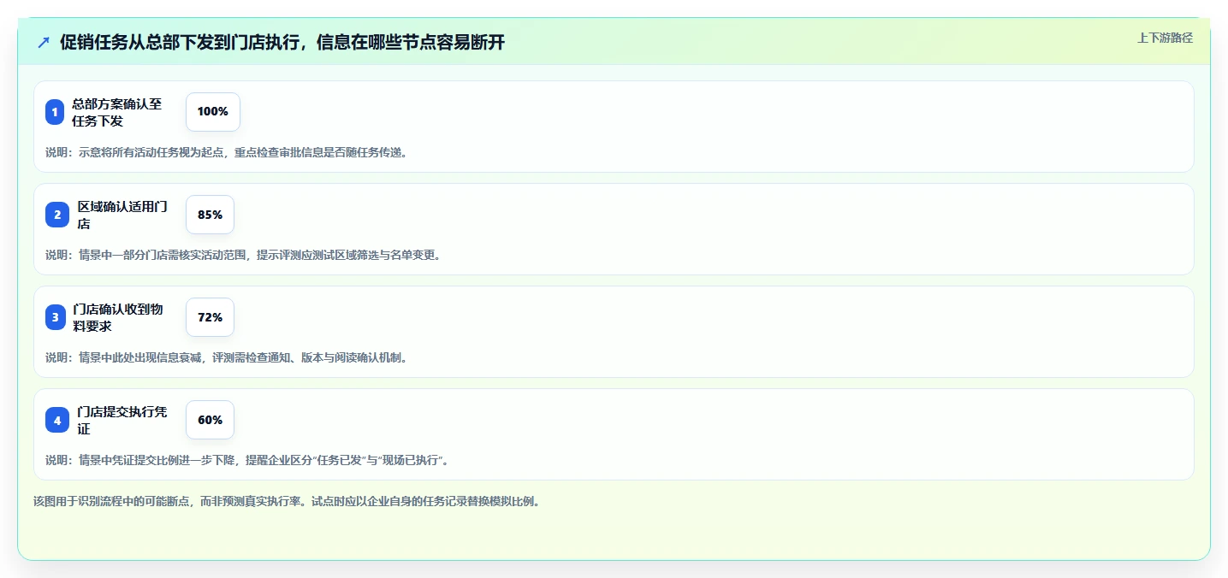Click step label 总部方案确认至任务下发
This screenshot has width=1228, height=578.
(x=117, y=112)
